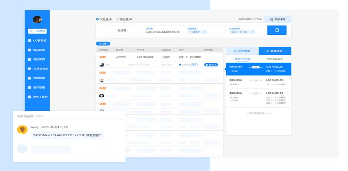Open the 可装船时间 date selector
Screen dimensions: 348x171
pyautogui.click(x=245, y=30)
